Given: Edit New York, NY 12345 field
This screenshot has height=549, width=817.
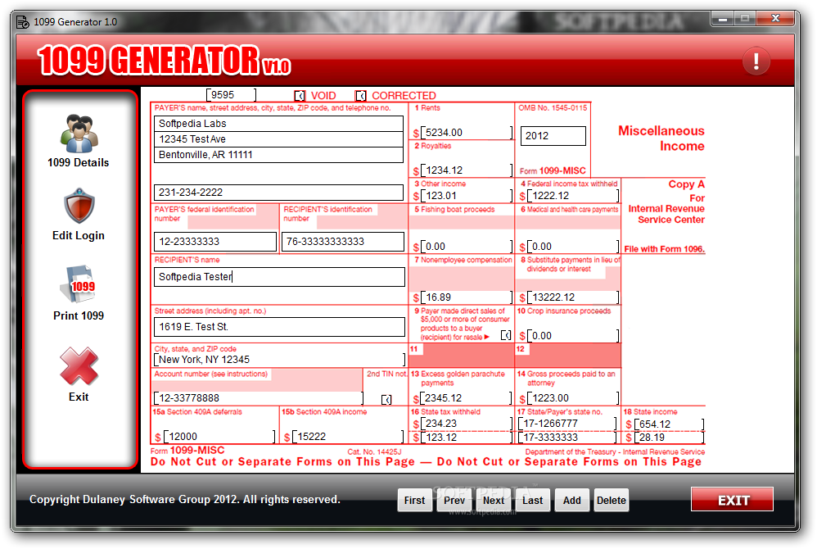Looking at the screenshot, I should (279, 360).
